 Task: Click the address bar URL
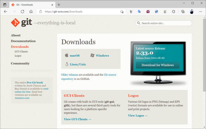click(64, 12)
